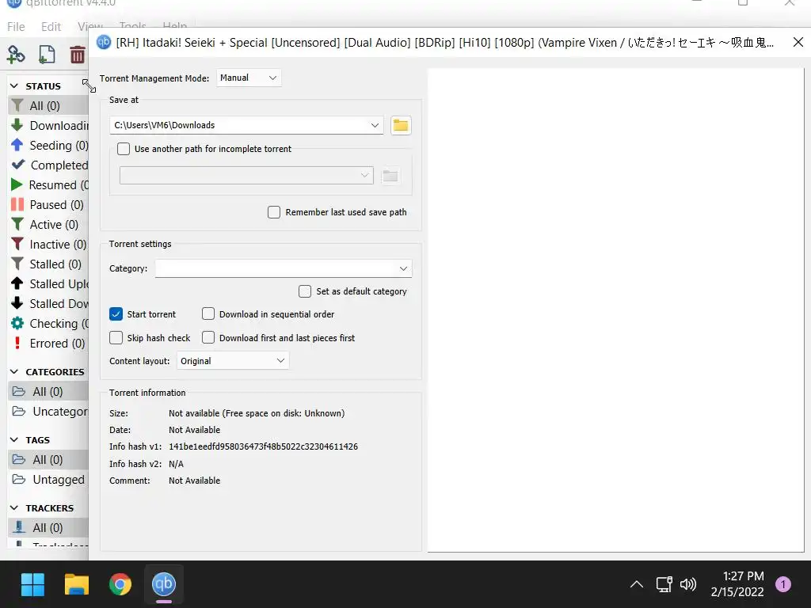811x608 pixels.
Task: Open the clock and date panel
Action: [x=737, y=584]
